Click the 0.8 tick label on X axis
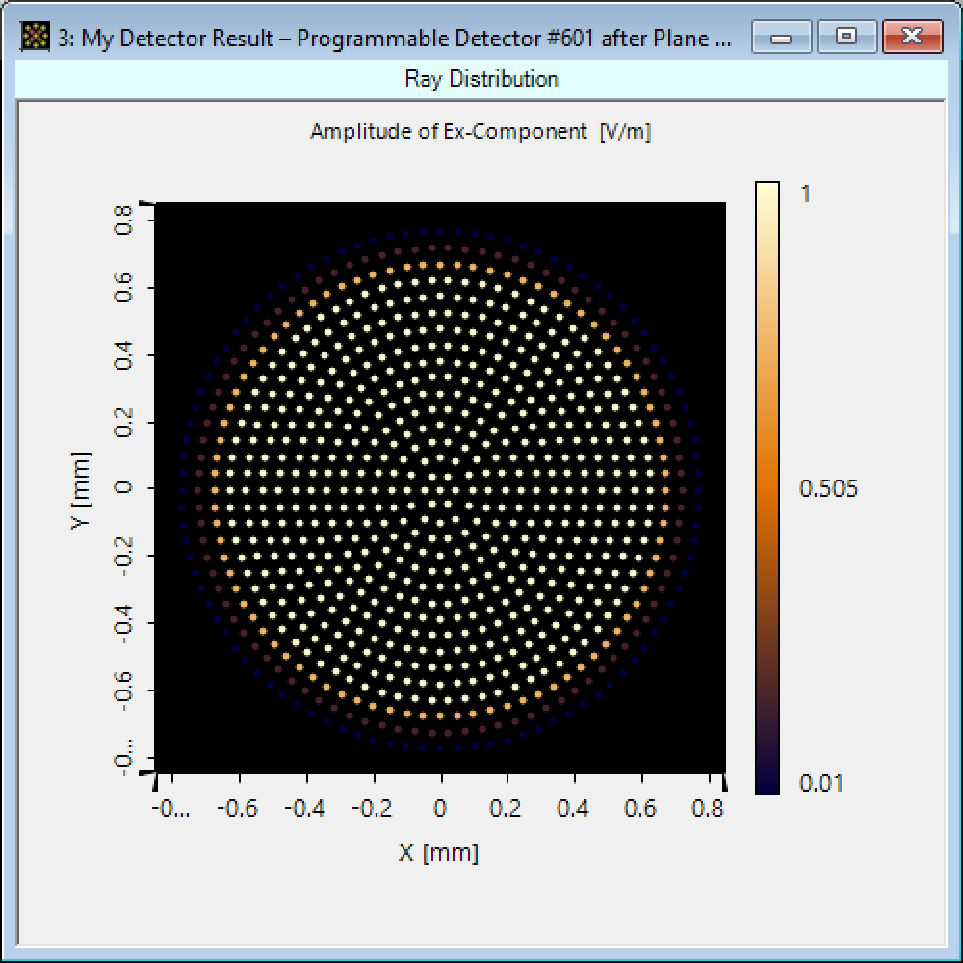Viewport: 963px width, 963px height. pos(707,807)
